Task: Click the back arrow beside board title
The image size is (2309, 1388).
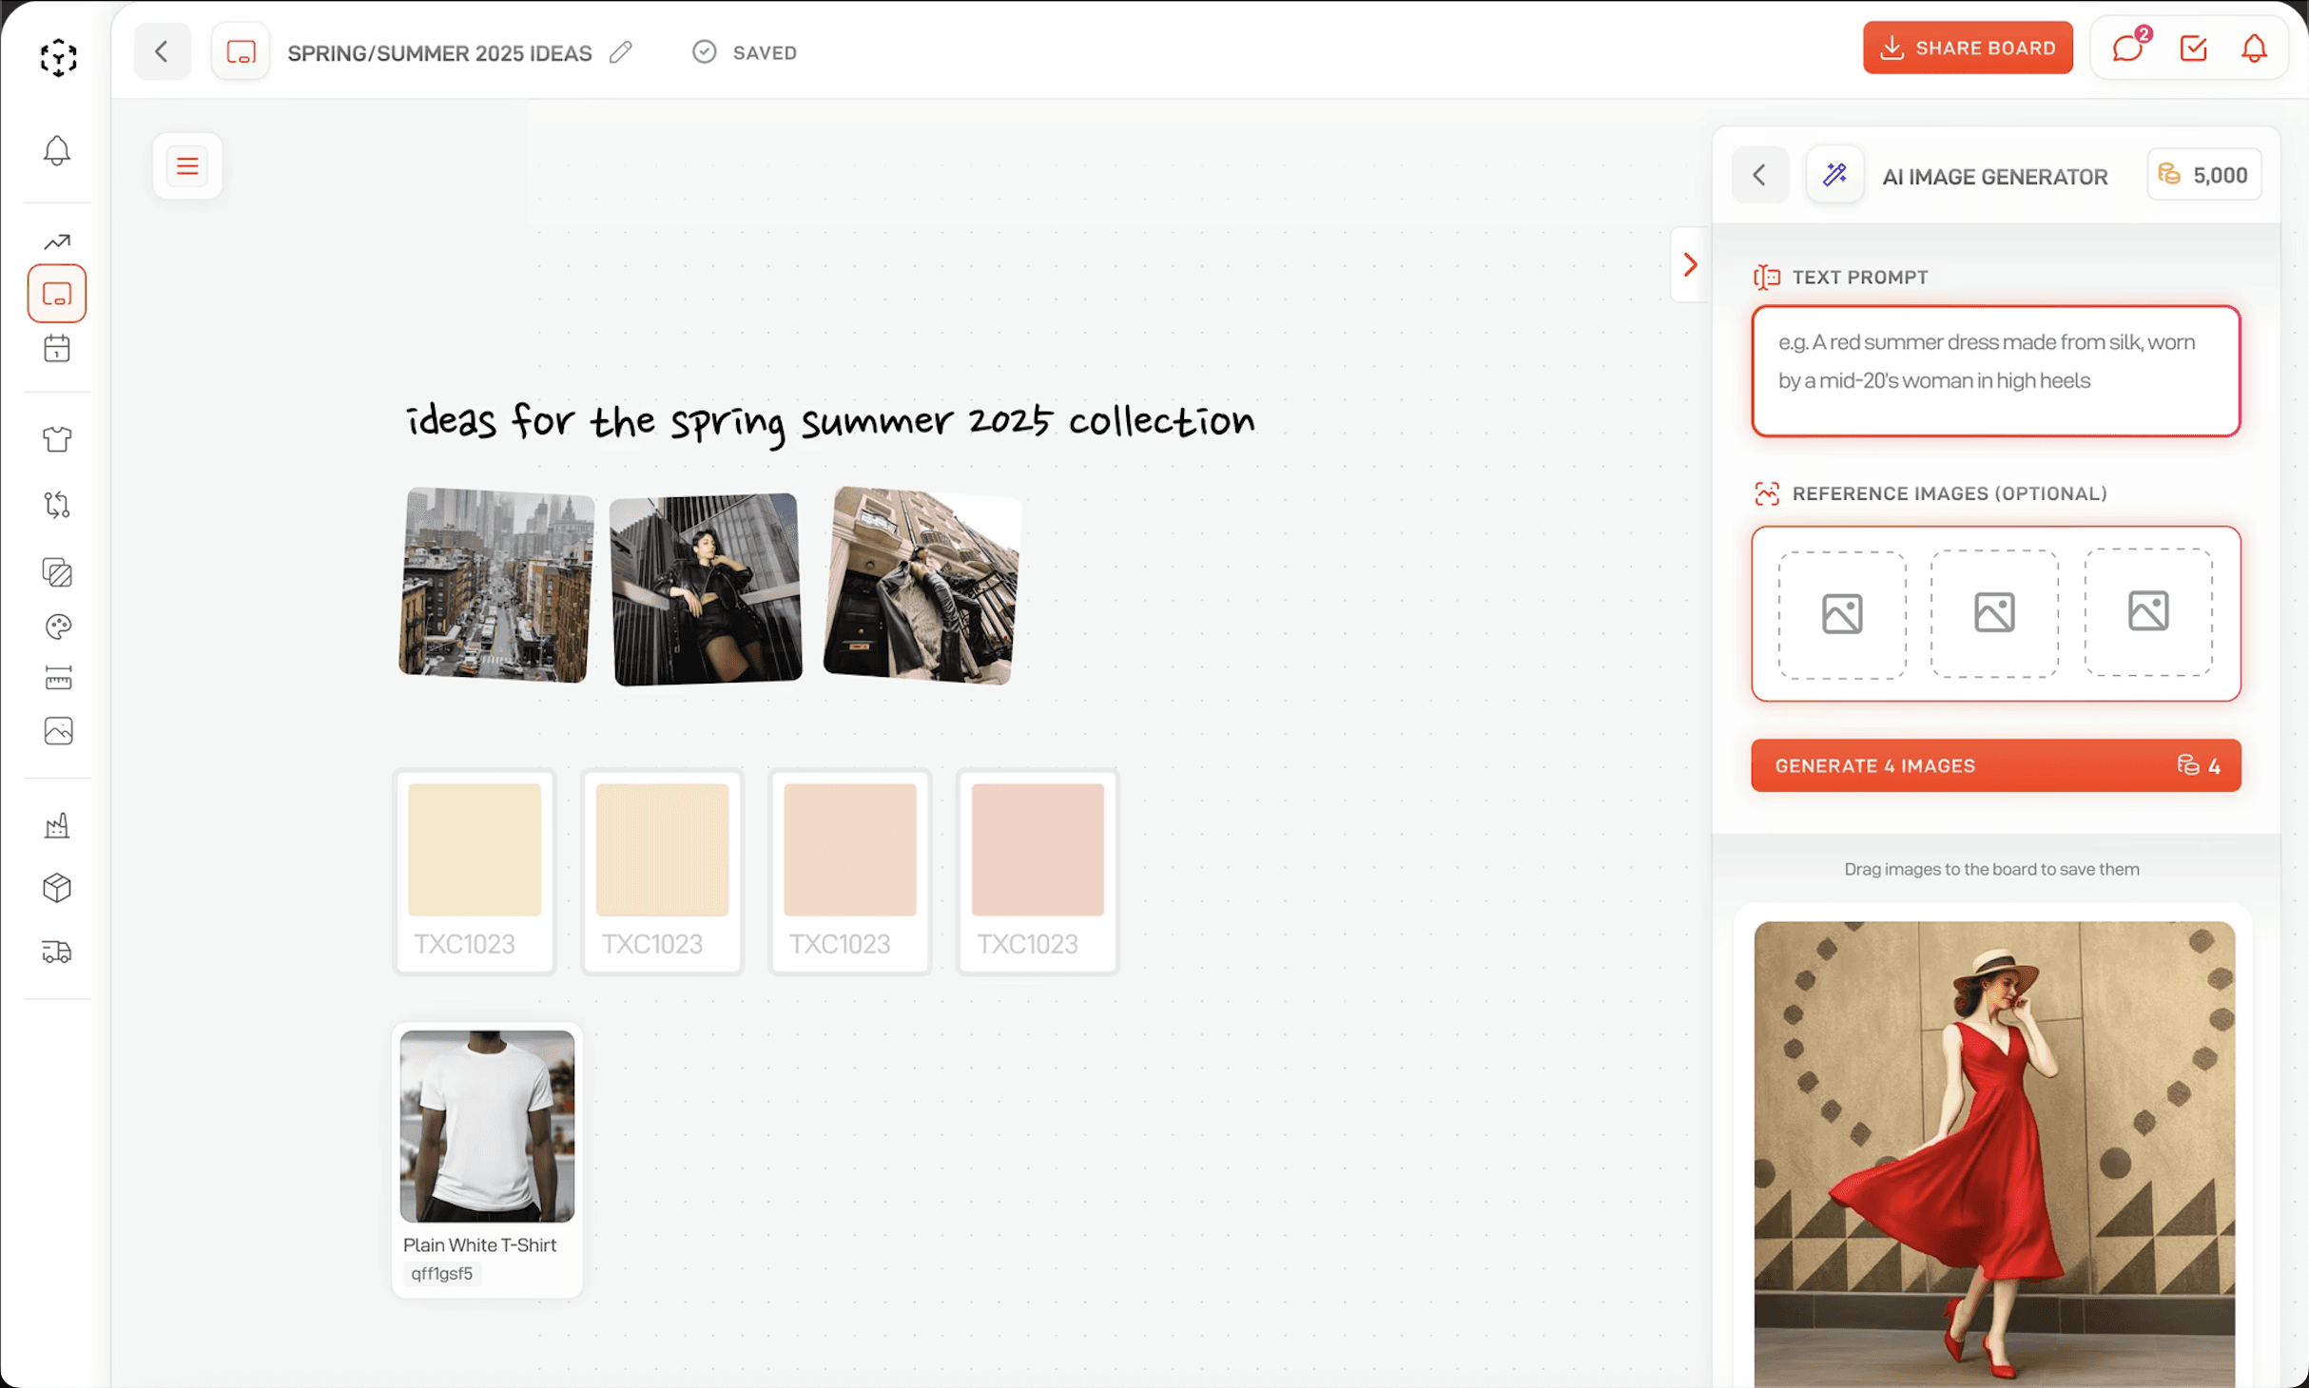Action: [x=162, y=52]
